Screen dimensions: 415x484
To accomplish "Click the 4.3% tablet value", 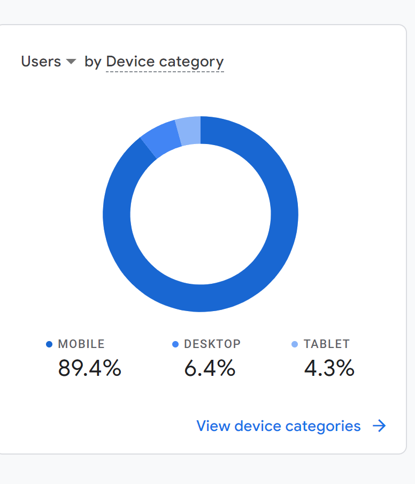I will point(329,368).
